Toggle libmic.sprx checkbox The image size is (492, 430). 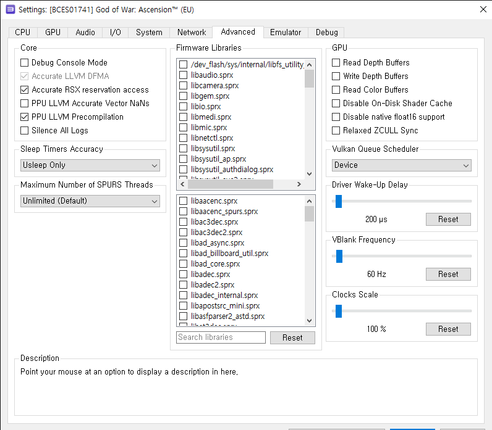(x=183, y=128)
